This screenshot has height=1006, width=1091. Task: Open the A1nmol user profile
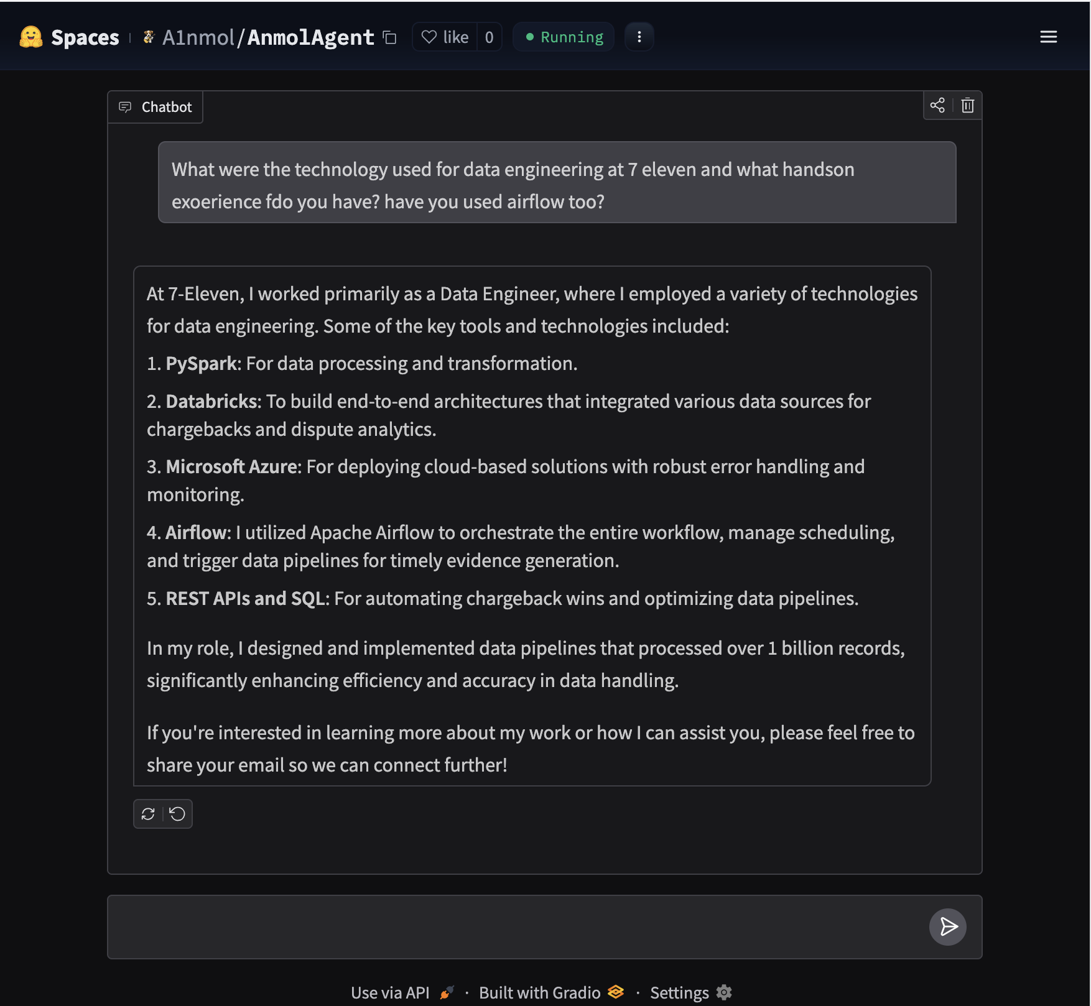(198, 37)
